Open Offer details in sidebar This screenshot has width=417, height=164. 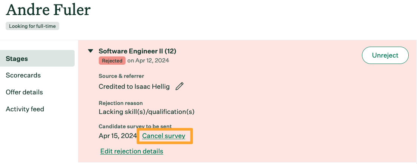coord(24,93)
